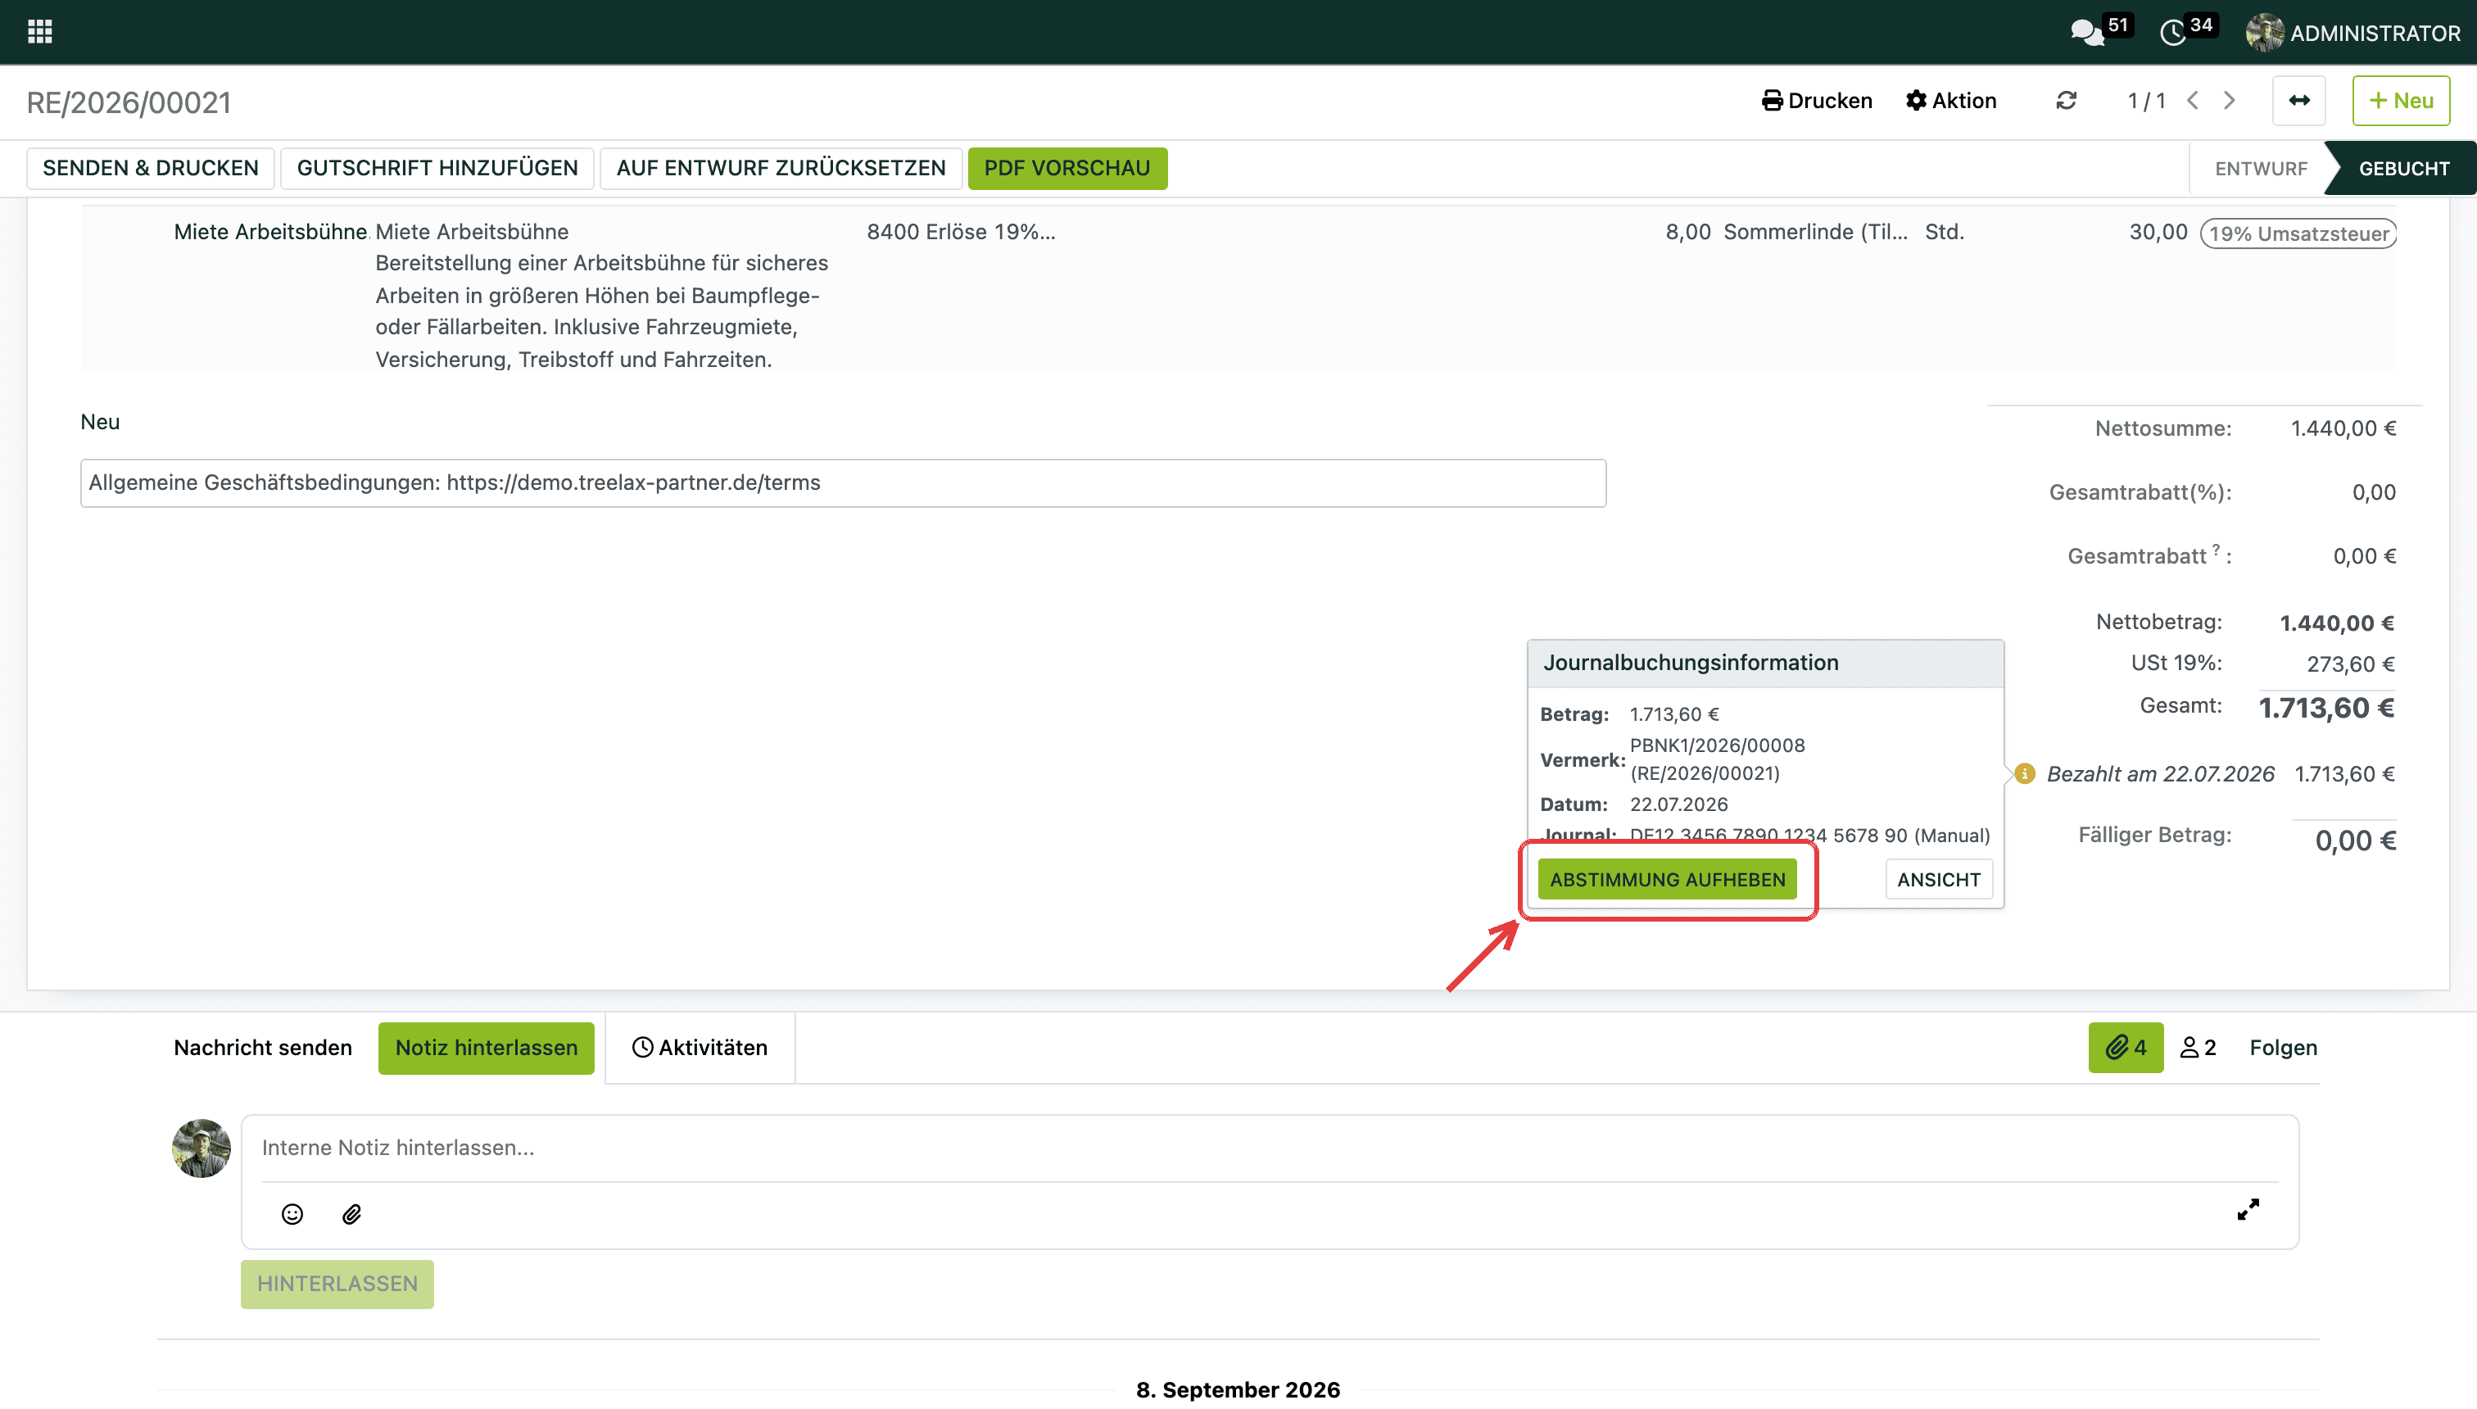Click GUTSCHRIFT HINZUFÜGEN button
The image size is (2477, 1409).
(x=437, y=169)
